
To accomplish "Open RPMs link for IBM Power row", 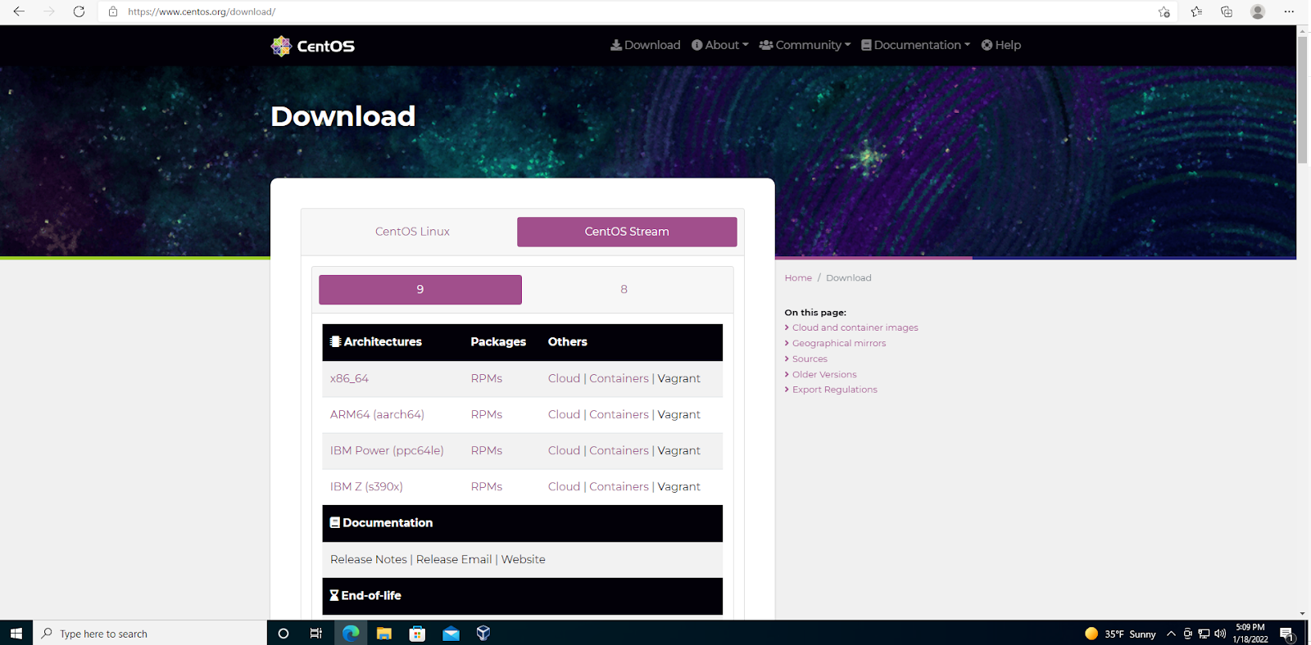I will tap(487, 450).
